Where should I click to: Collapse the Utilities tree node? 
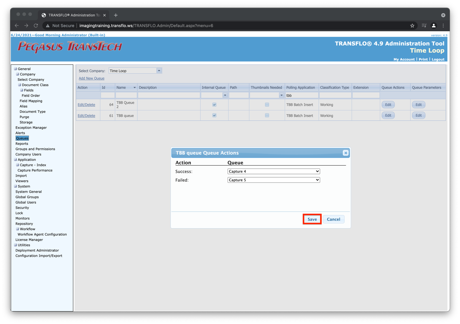(x=15, y=245)
